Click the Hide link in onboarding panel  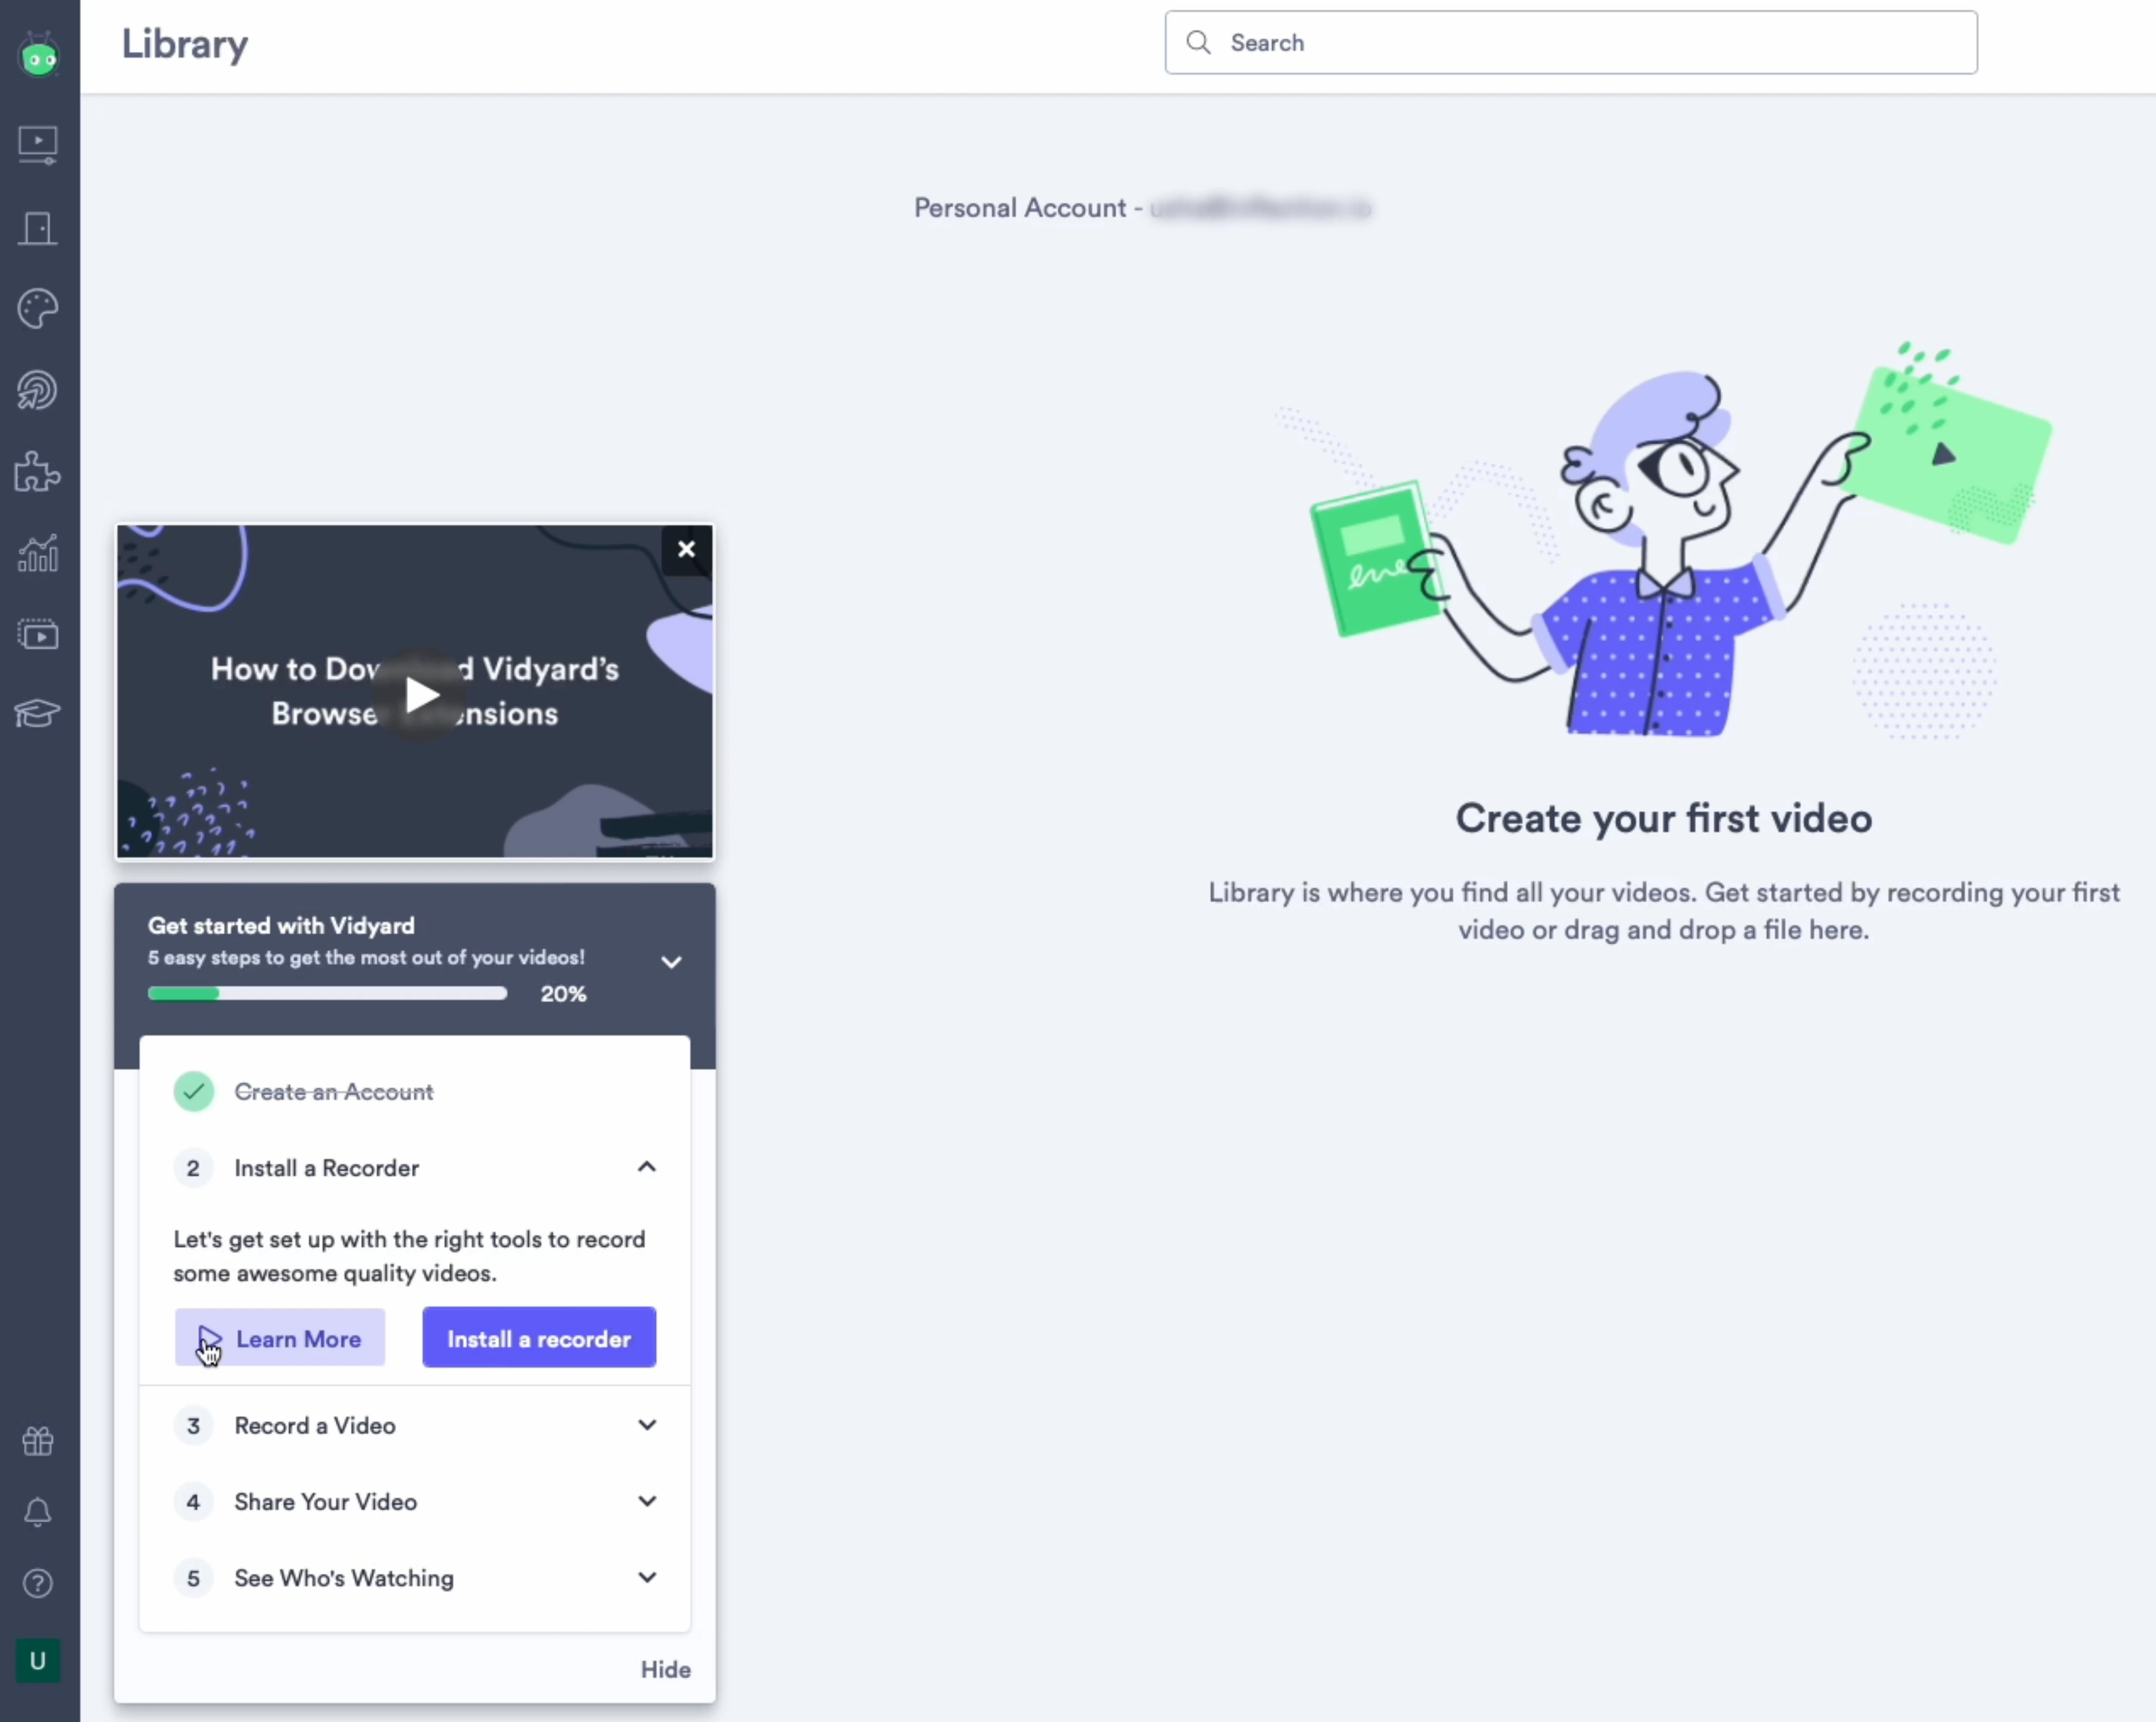coord(665,1669)
